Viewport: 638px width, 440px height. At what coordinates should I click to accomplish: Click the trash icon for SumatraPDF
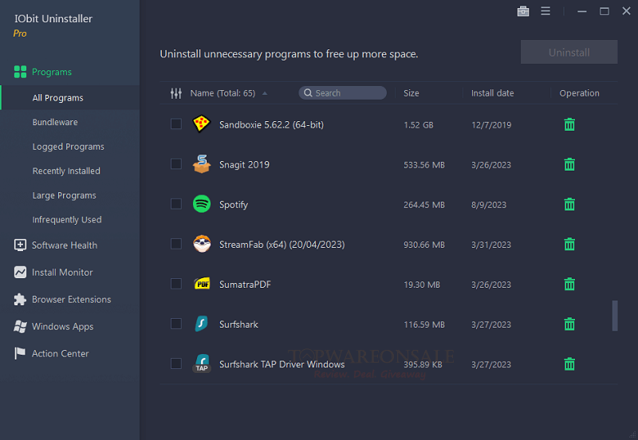(x=569, y=284)
